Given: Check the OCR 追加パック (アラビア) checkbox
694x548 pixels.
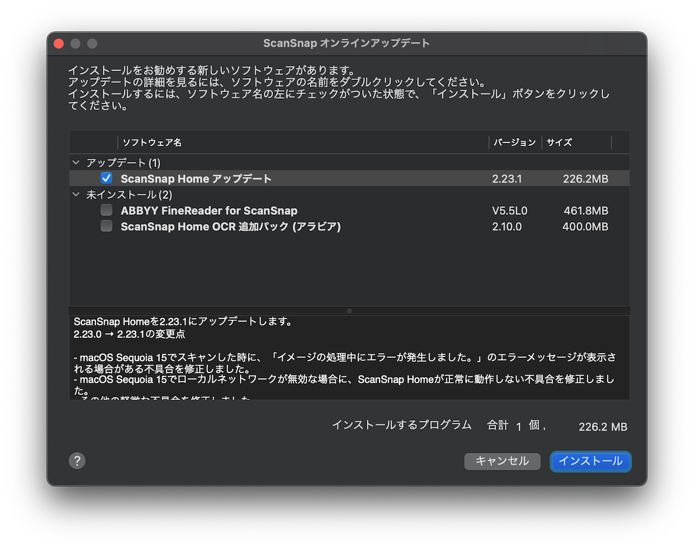Looking at the screenshot, I should point(106,226).
